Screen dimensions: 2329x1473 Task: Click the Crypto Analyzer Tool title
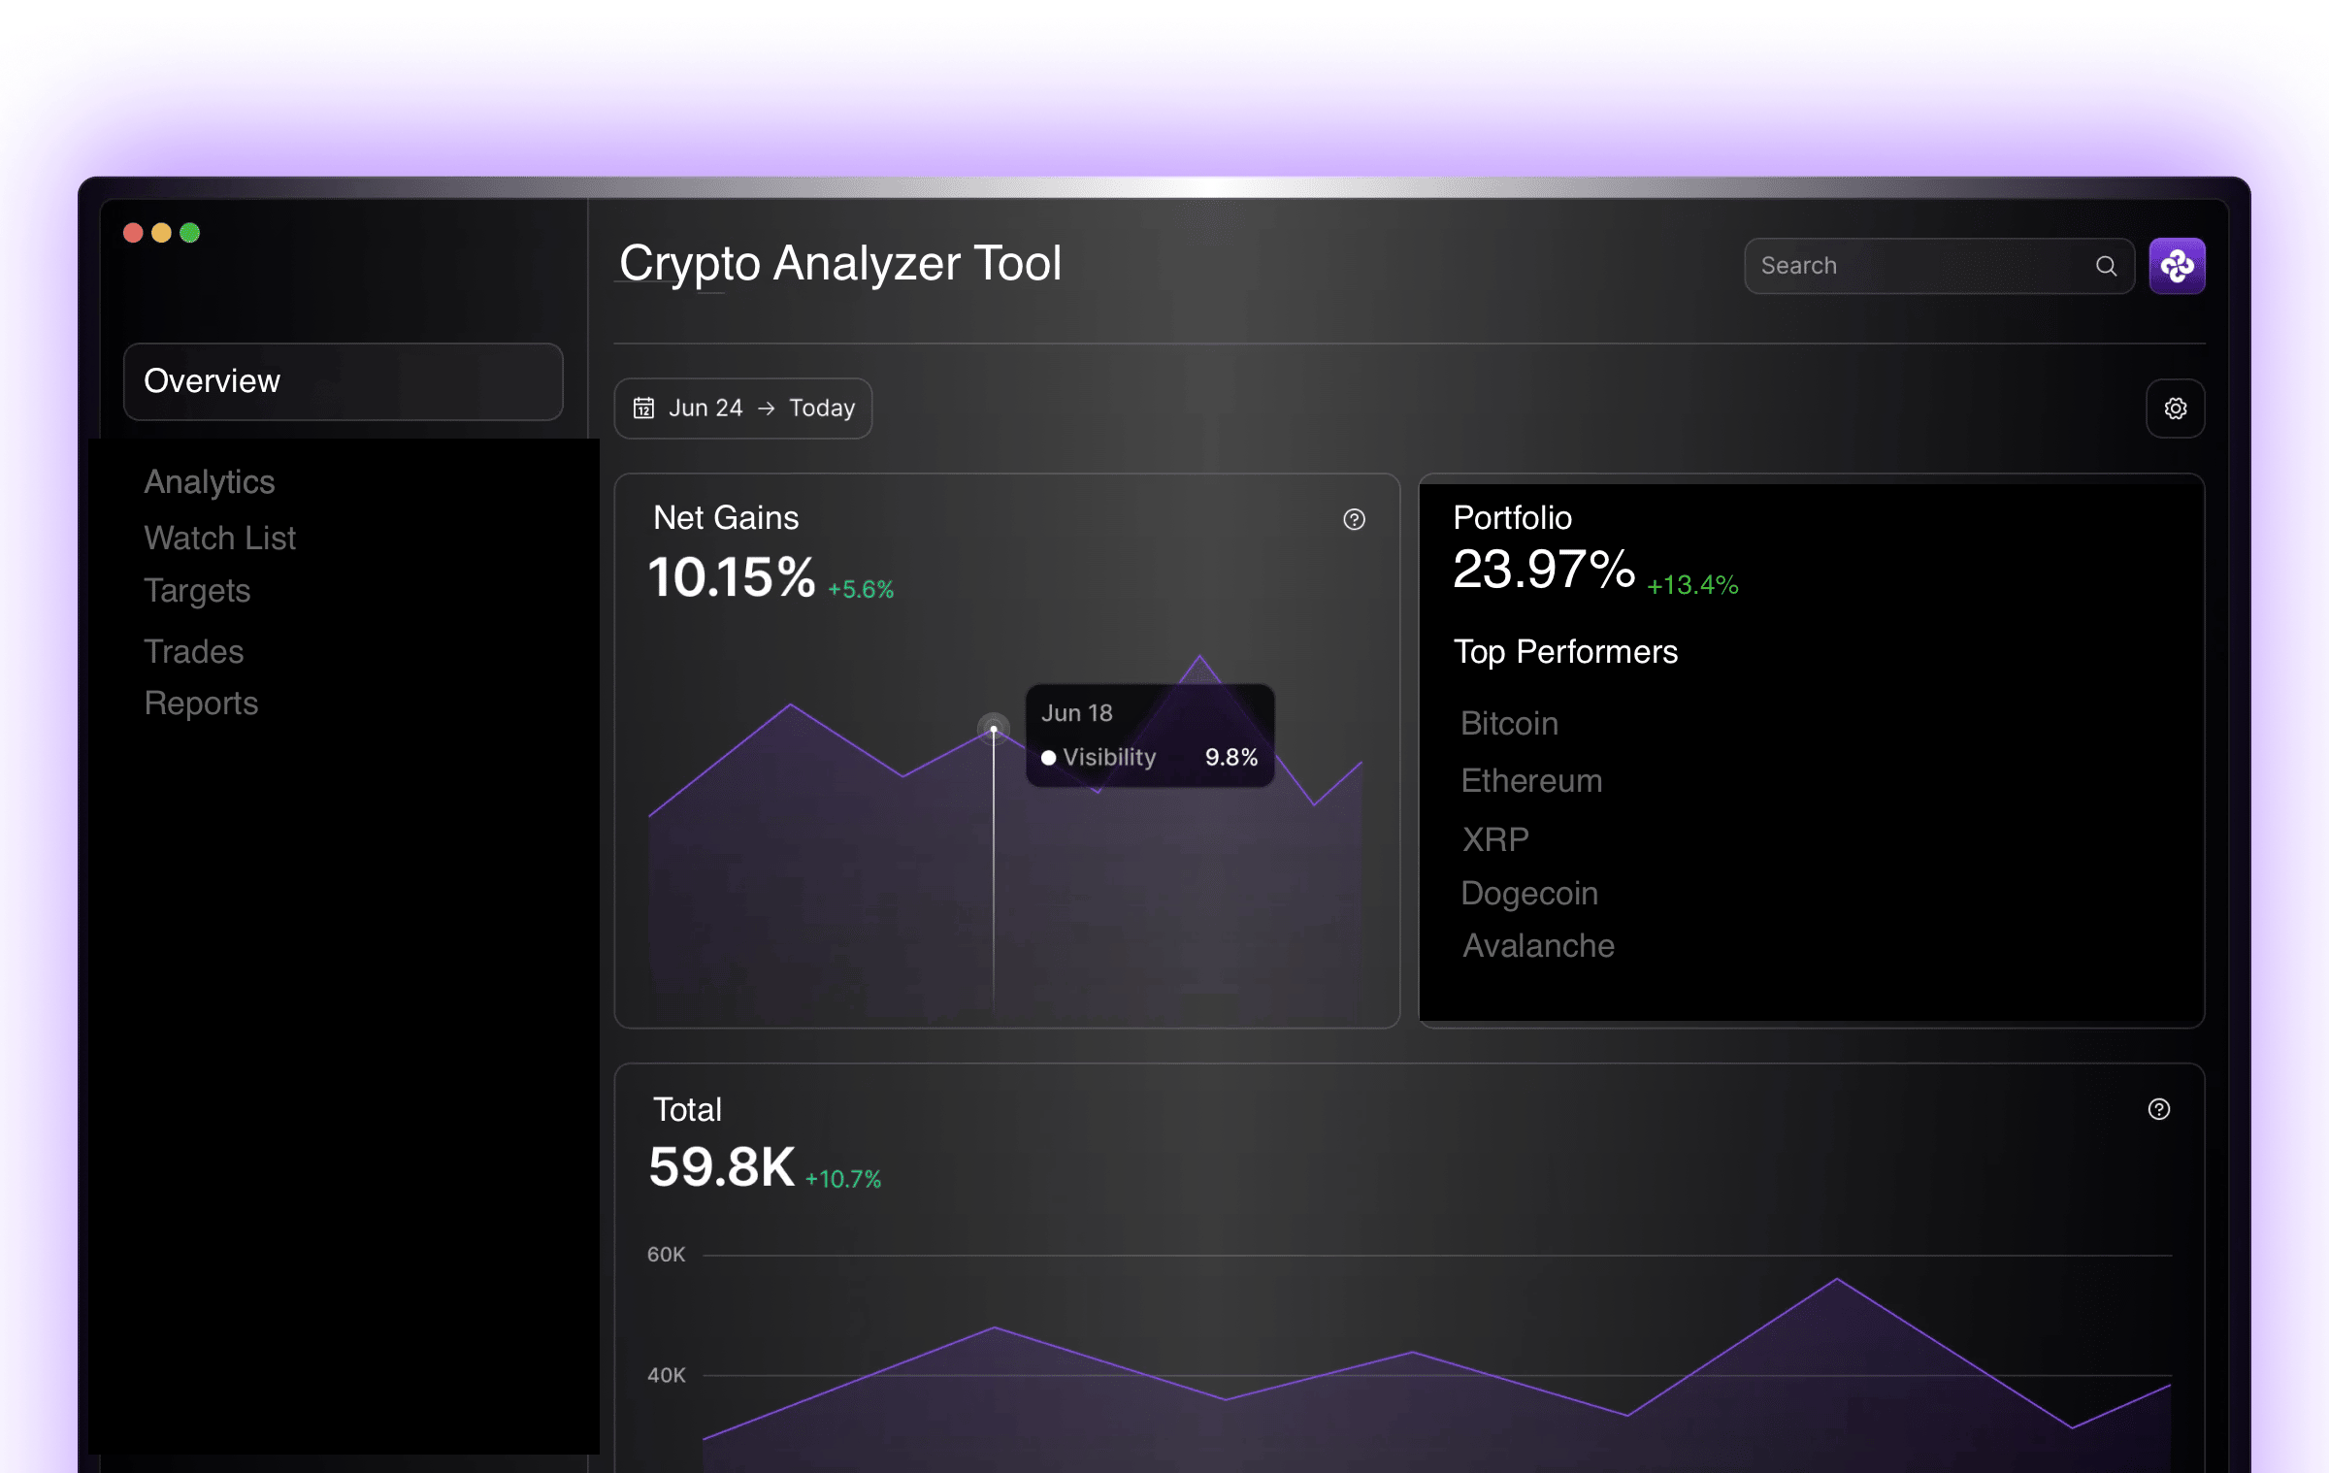(x=840, y=263)
